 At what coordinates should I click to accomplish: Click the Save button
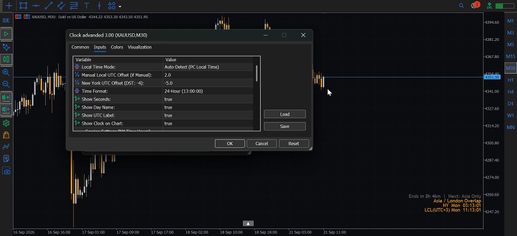284,126
